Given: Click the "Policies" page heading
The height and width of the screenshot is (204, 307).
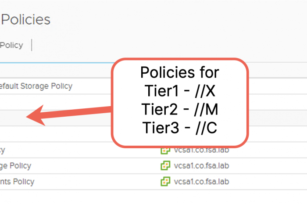Looking at the screenshot, I should (25, 19).
